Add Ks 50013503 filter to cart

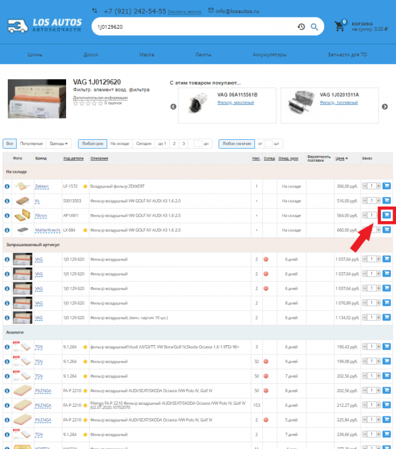(x=386, y=200)
